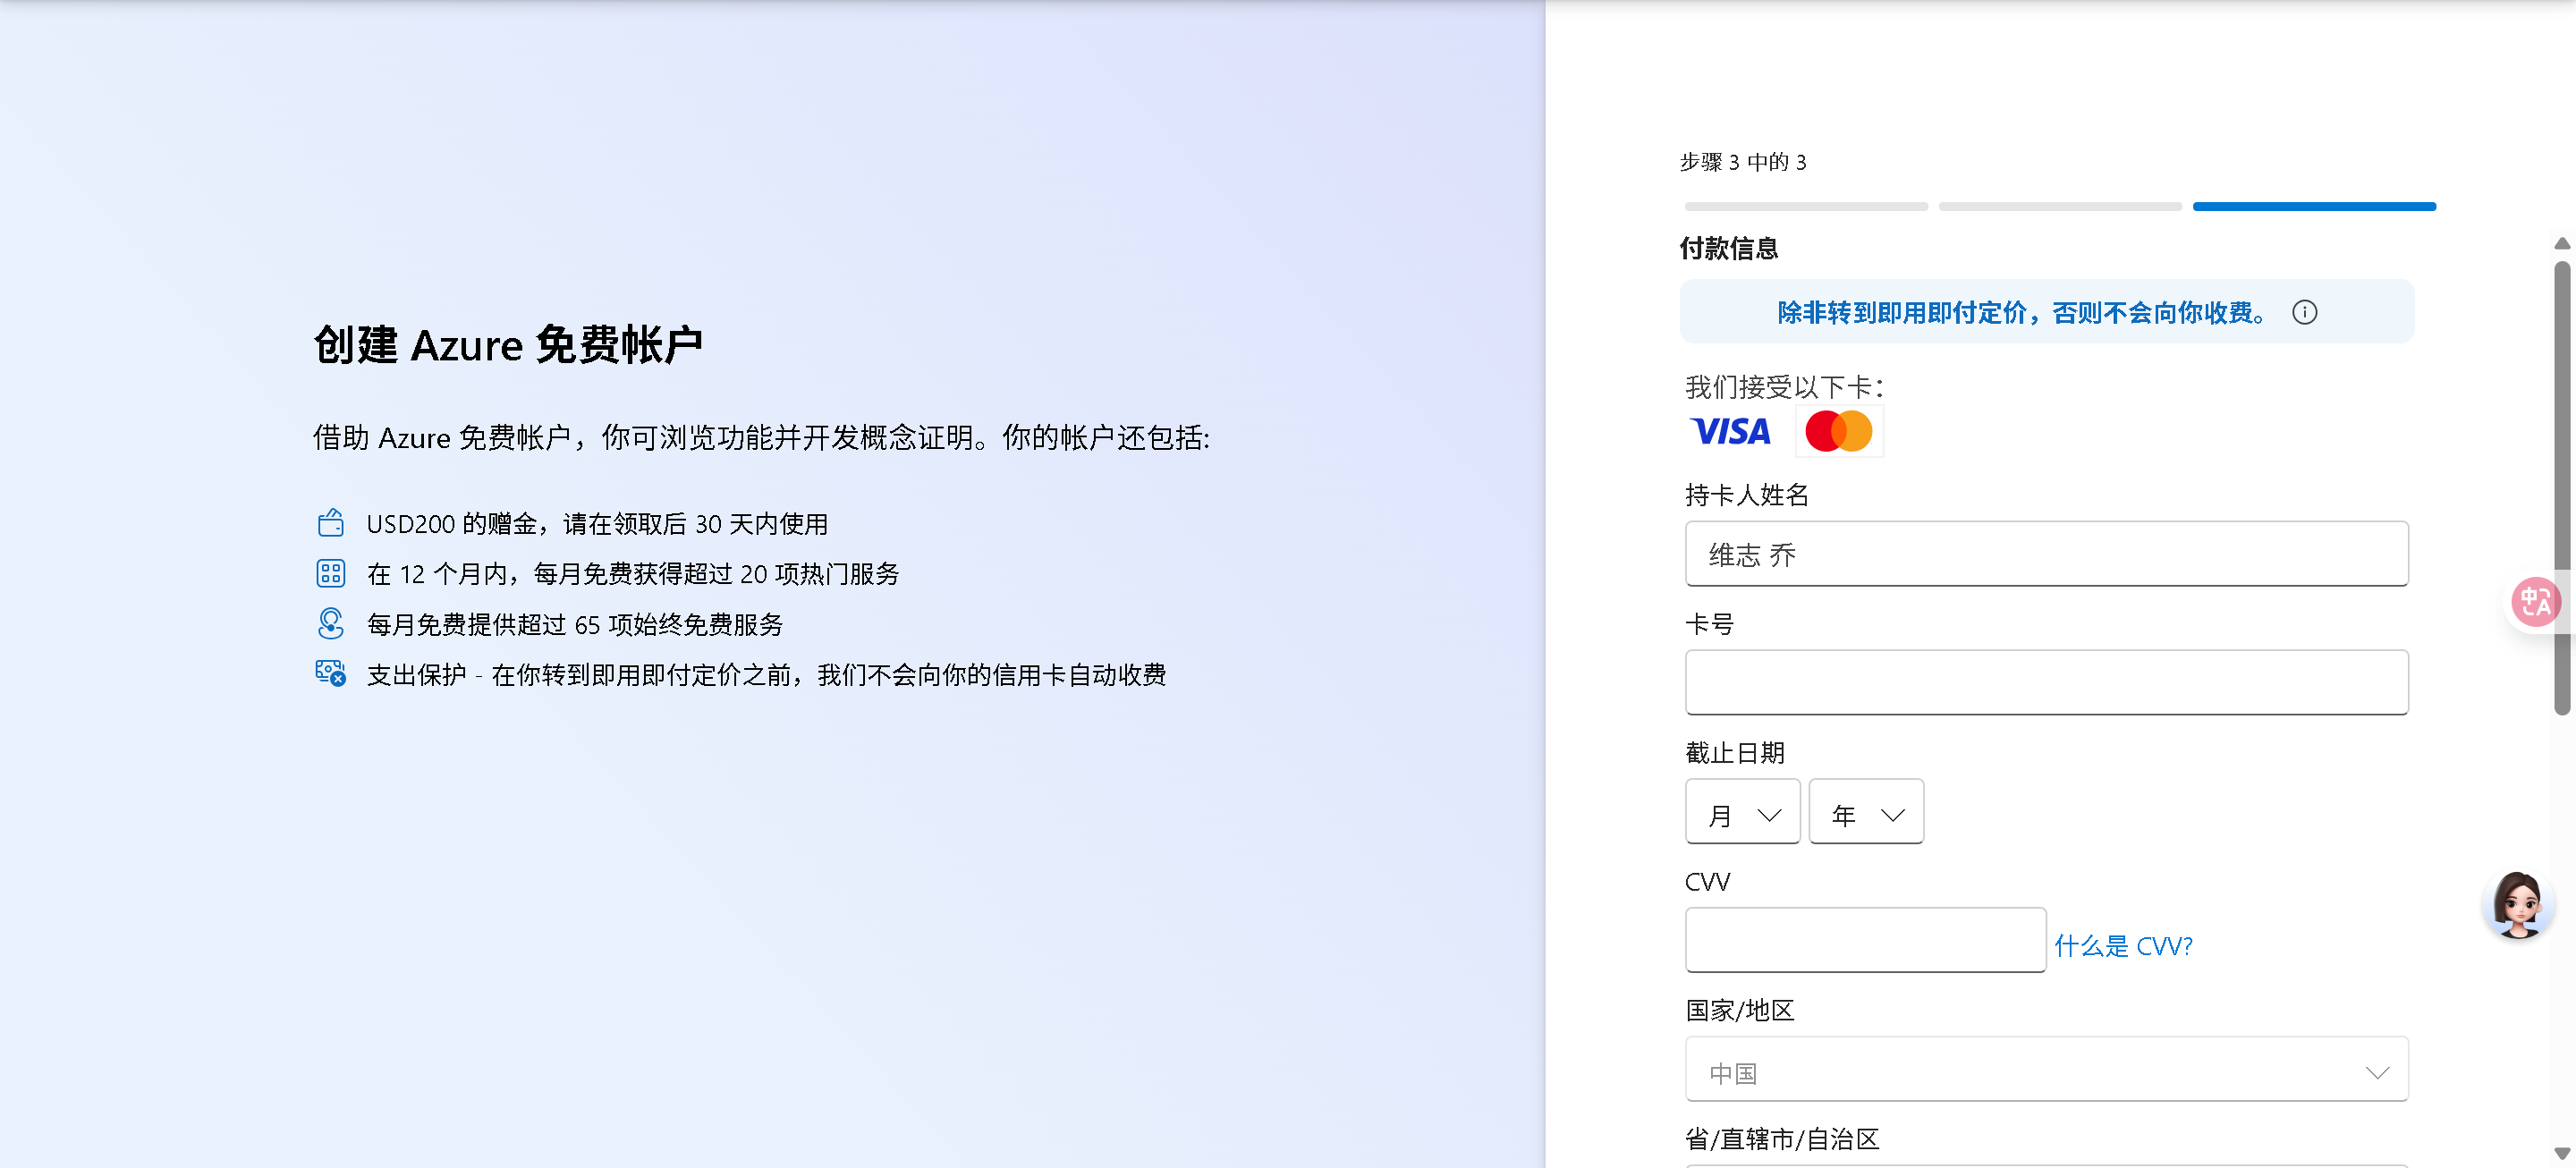This screenshot has width=2576, height=1168.
Task: Click the info icon beside the billing notice
Action: tap(2304, 313)
